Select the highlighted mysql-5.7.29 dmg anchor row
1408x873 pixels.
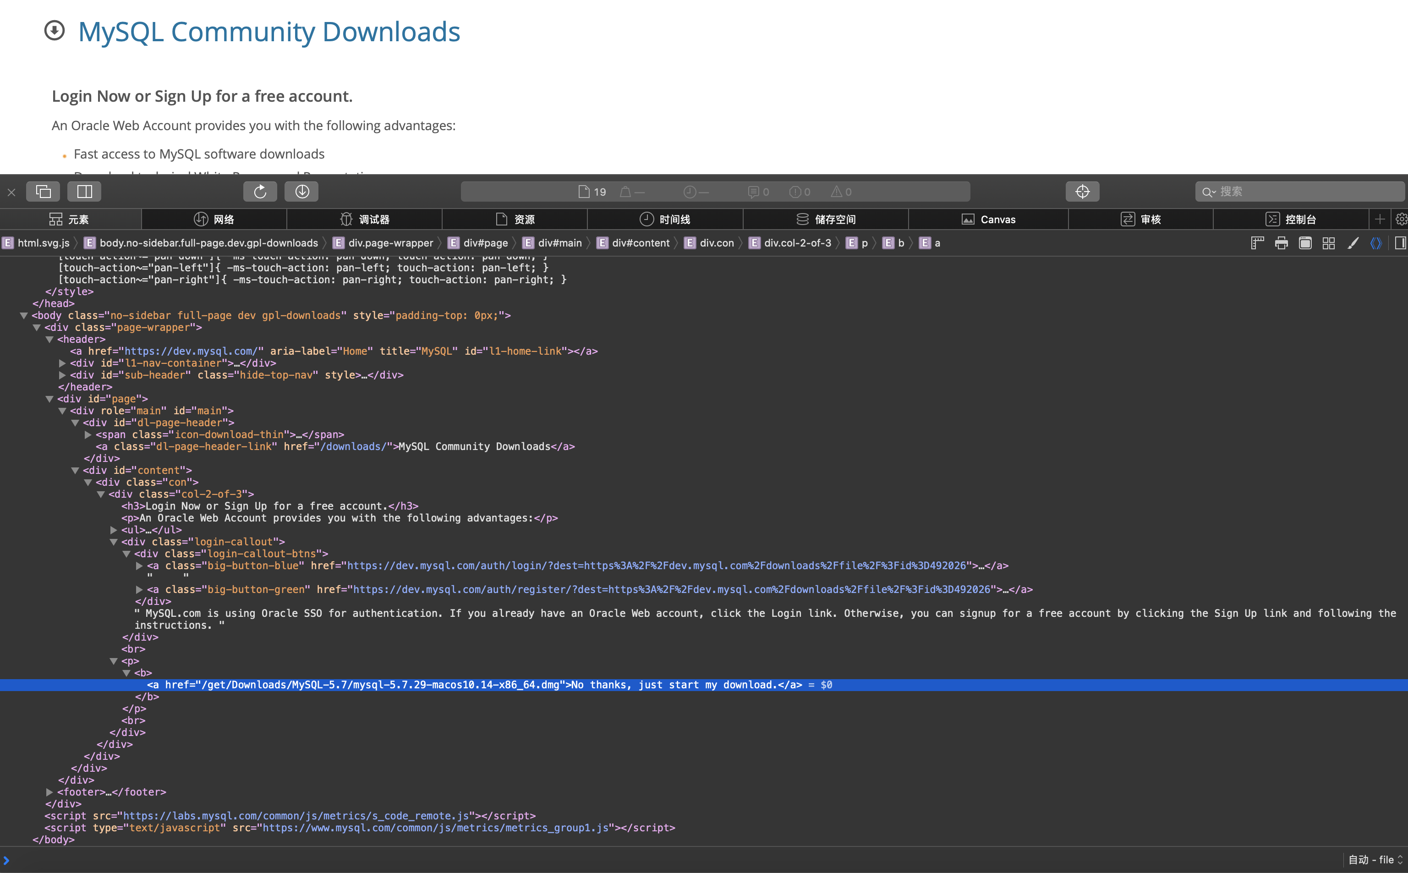[704, 685]
